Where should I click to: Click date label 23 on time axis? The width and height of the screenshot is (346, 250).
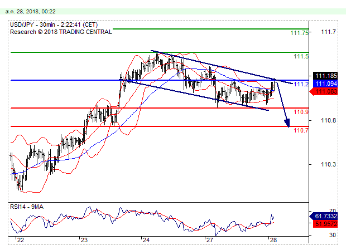[84, 240]
